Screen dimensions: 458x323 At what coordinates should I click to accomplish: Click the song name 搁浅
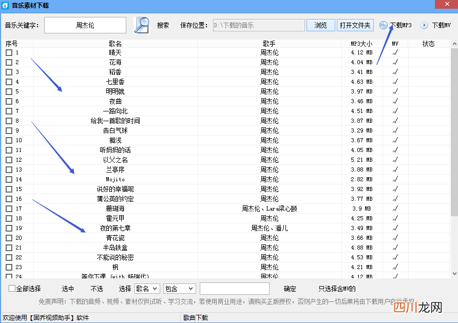tap(116, 141)
